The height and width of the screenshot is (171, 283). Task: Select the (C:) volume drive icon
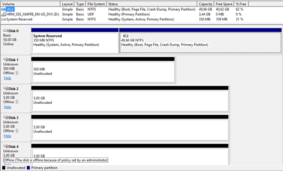[3, 9]
